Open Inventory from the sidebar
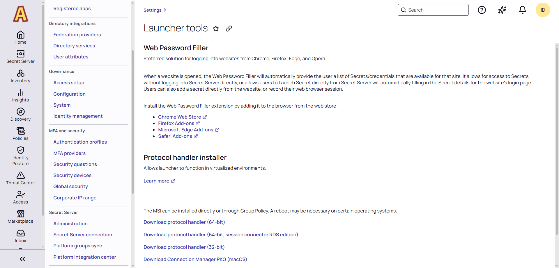 20,76
